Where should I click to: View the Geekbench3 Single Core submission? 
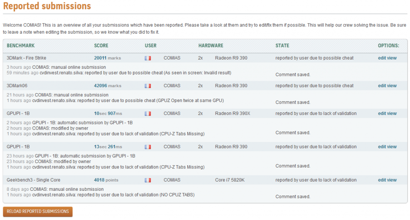pyautogui.click(x=392, y=180)
